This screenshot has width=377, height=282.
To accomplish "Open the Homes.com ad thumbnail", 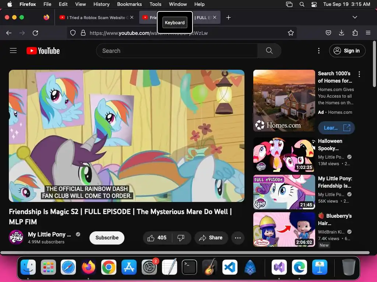I will (x=284, y=101).
